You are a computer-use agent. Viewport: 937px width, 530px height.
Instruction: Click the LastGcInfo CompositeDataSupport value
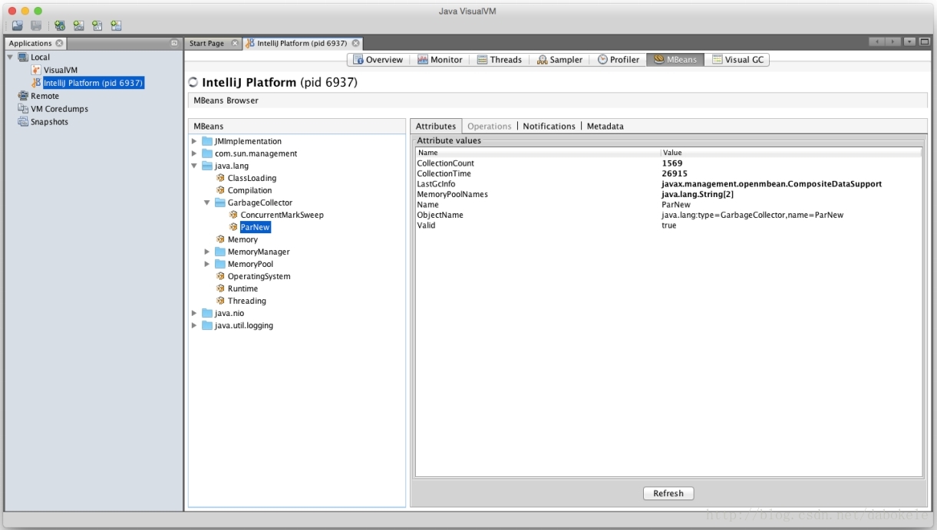(x=771, y=184)
